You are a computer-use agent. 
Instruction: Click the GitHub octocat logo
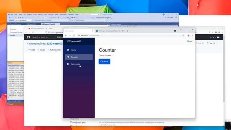tap(28, 37)
